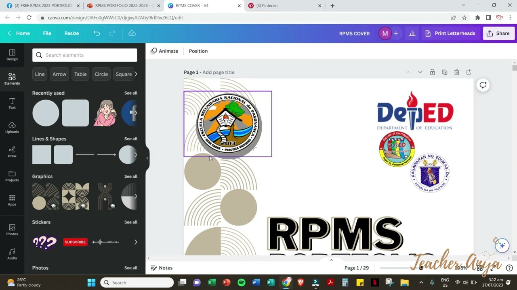Switch to the Pinterest browser tab

[285, 6]
